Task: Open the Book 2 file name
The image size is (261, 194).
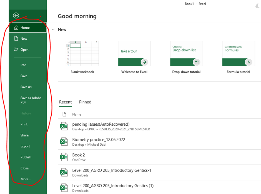Action: click(79, 155)
